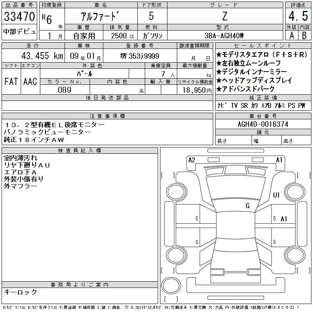Click the A2 damage mark on the car diagram
The height and width of the screenshot is (313, 313).
(x=191, y=160)
